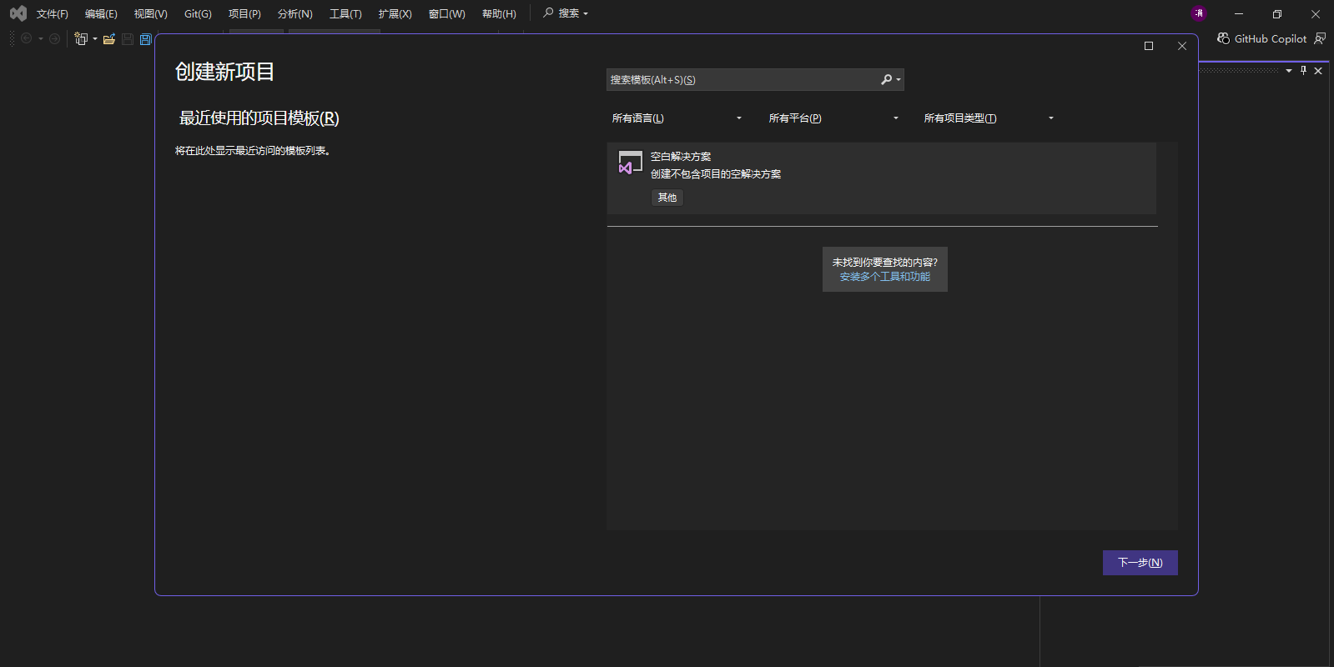The width and height of the screenshot is (1334, 667).
Task: Expand the 所有平台 dropdown
Action: [833, 118]
